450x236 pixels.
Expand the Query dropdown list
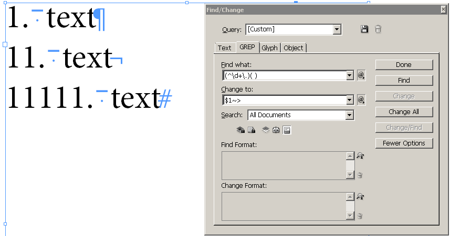click(337, 29)
